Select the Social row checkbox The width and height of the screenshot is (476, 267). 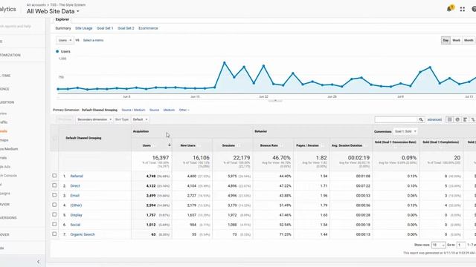tap(54, 224)
